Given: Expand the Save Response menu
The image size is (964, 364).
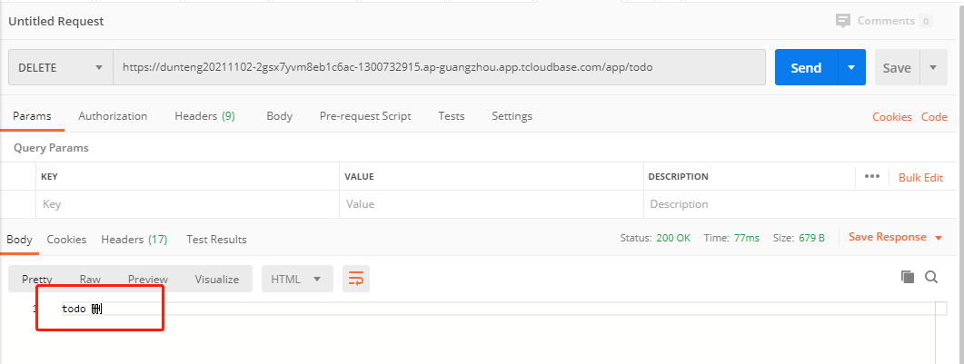Looking at the screenshot, I should pyautogui.click(x=895, y=237).
